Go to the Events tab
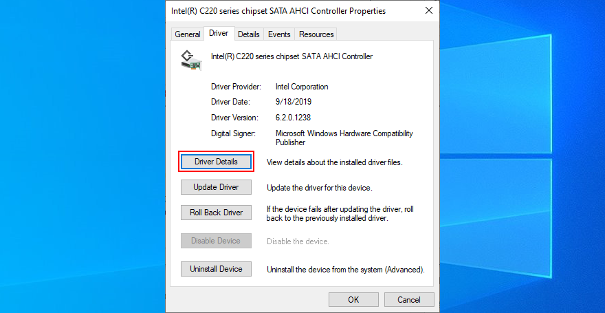Screen dimensions: 605x313 click(279, 34)
